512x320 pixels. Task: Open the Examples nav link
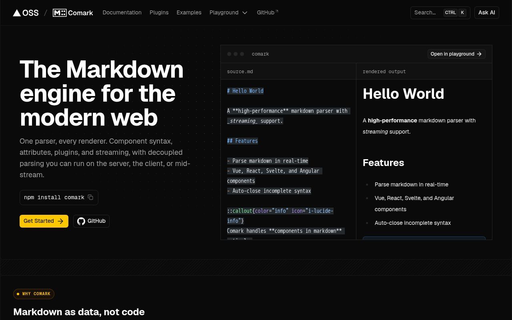(x=189, y=12)
